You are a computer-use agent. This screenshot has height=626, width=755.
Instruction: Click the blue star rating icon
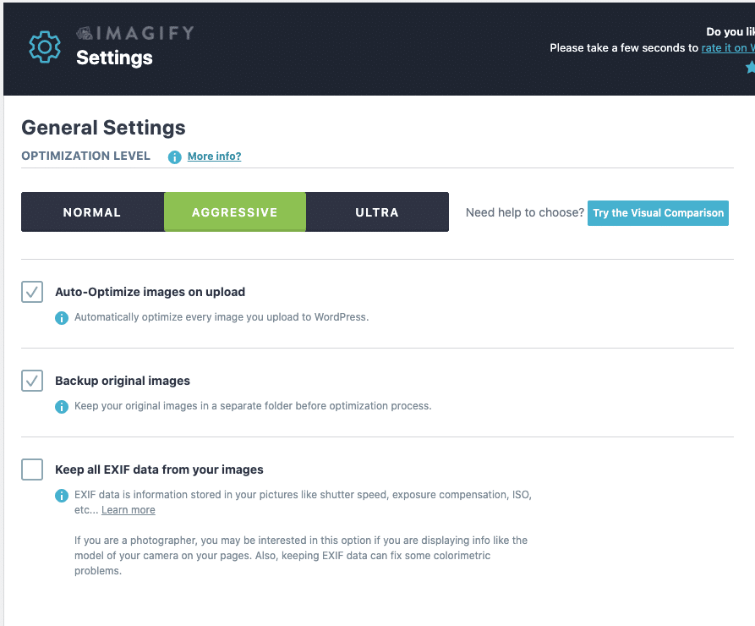[x=750, y=66]
